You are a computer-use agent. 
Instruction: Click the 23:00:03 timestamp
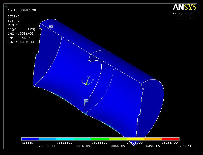[185, 18]
